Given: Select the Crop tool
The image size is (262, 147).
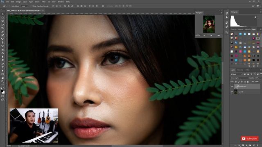Looking at the screenshot, I should (2, 28).
